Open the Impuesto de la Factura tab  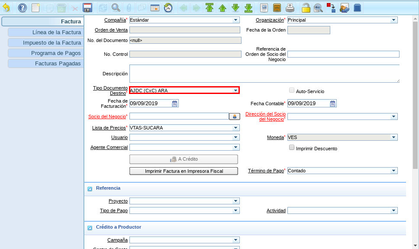[x=46, y=43]
